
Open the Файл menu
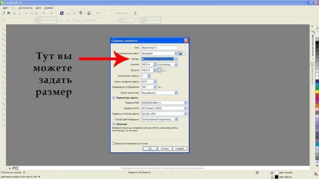click(6, 8)
